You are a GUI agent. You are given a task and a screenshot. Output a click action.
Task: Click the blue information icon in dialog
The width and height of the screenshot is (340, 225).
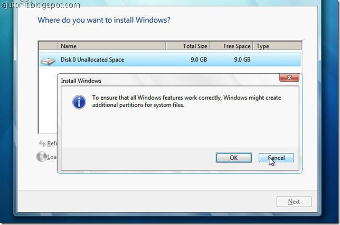[x=79, y=102]
